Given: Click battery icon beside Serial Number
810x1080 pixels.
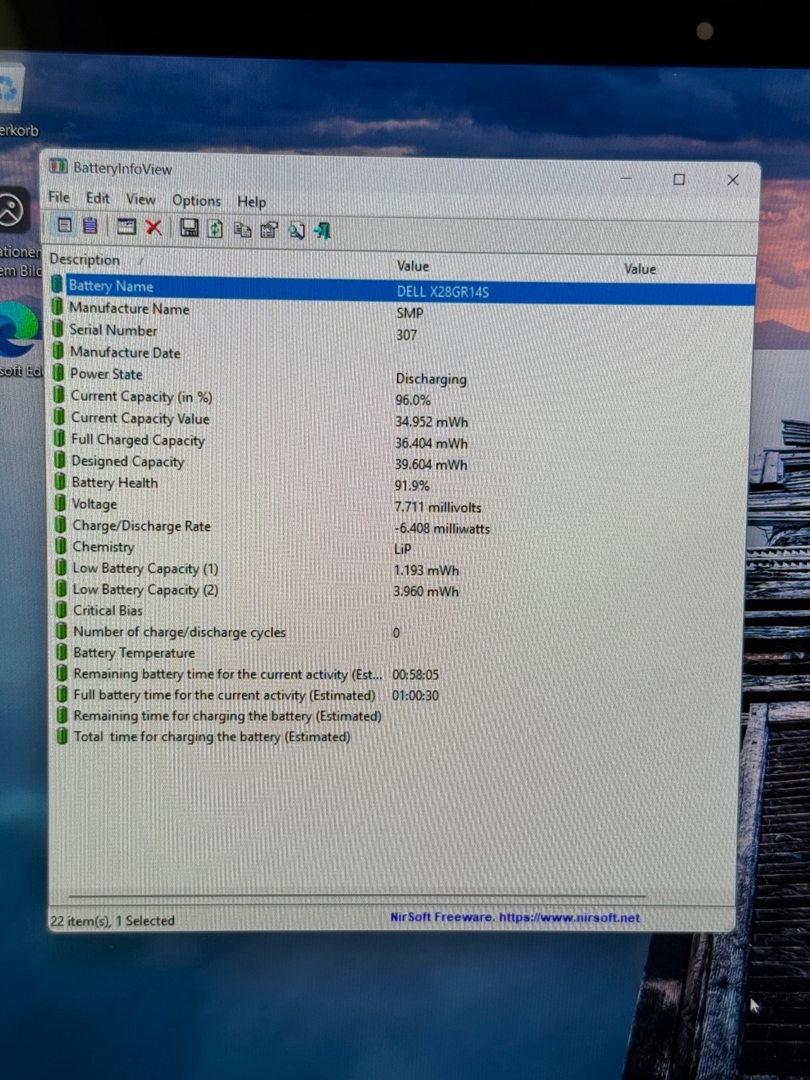Looking at the screenshot, I should [59, 330].
